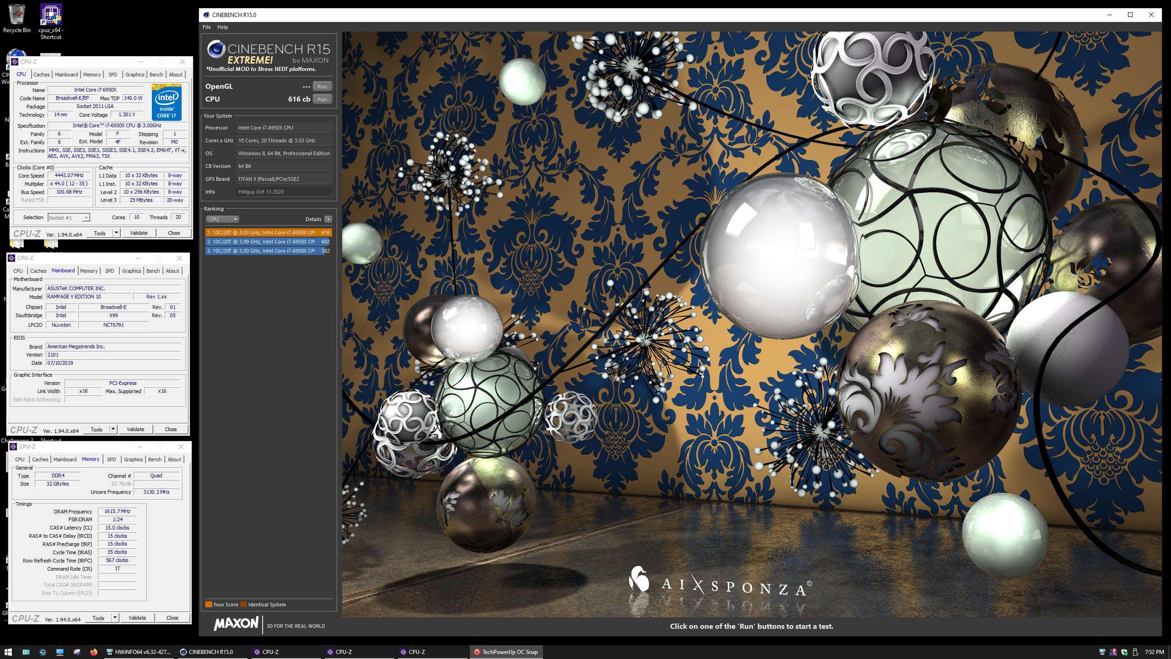Viewport: 1171px width, 659px height.
Task: Switch to Caches tab in the top CPU-Z window
Action: tap(41, 75)
